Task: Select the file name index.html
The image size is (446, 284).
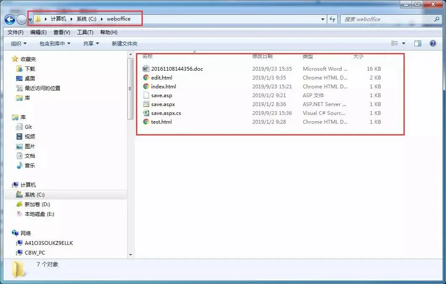Action: pyautogui.click(x=163, y=86)
